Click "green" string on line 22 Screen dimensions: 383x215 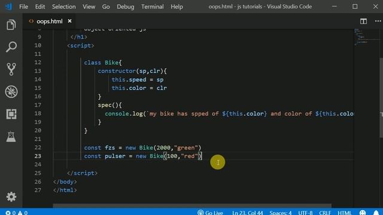coord(186,148)
